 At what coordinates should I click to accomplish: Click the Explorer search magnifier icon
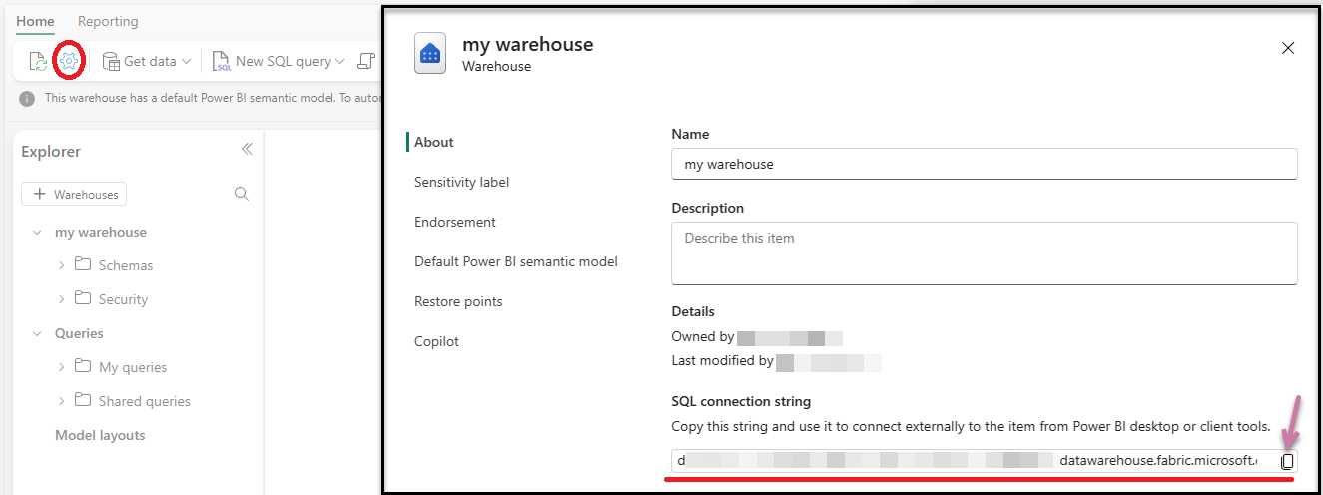pyautogui.click(x=241, y=194)
